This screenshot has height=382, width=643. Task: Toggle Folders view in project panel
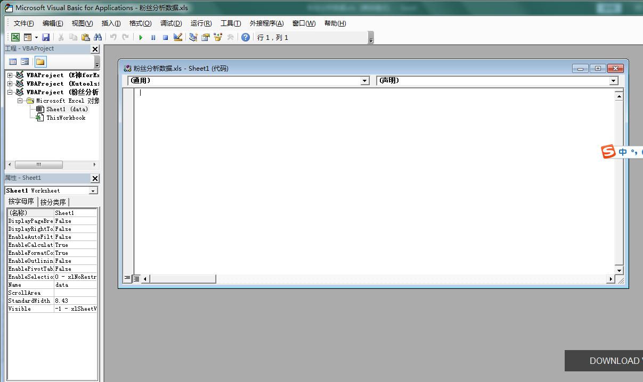click(40, 62)
